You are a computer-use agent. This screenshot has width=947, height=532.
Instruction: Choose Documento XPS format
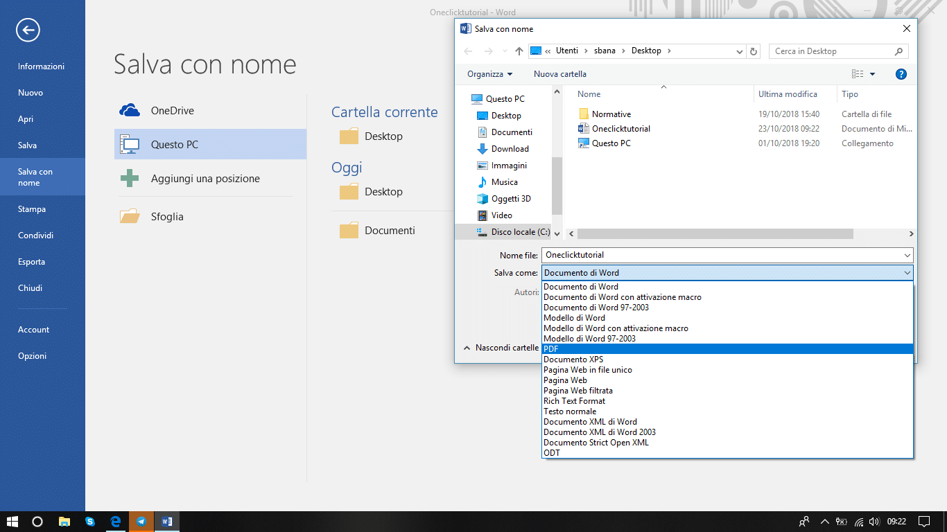(727, 360)
